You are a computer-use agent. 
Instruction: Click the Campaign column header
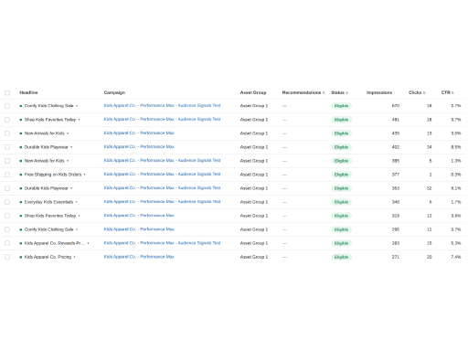[114, 92]
